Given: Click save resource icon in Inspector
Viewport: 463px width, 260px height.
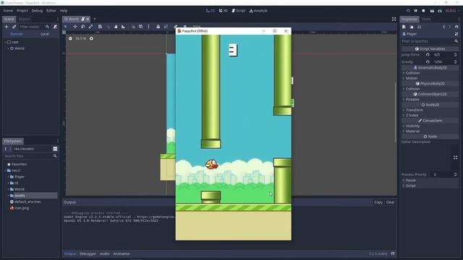Looking at the screenshot, I should click(x=420, y=27).
